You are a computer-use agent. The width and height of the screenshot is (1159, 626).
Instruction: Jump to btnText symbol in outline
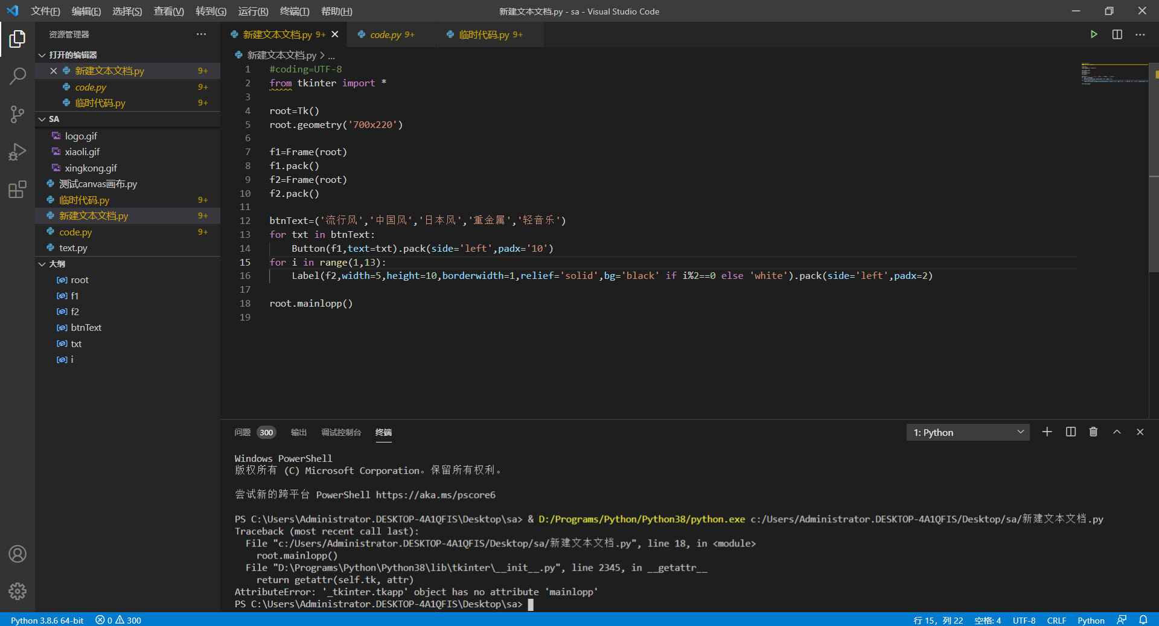pos(127,327)
